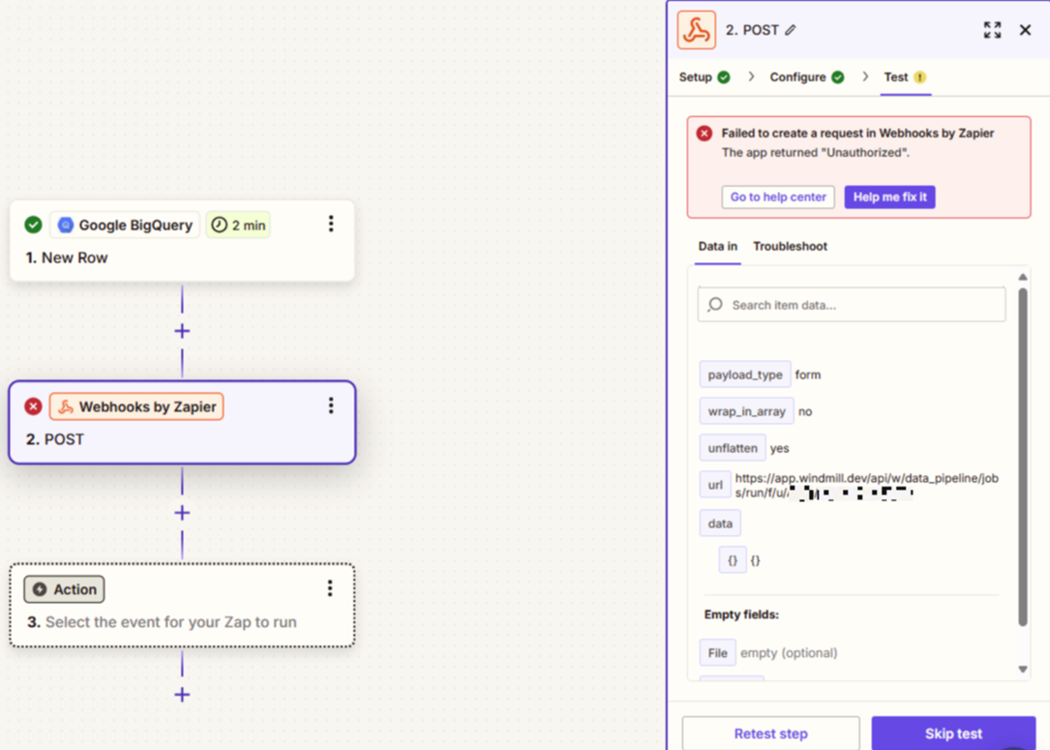Click the unflatten field label
This screenshot has height=750, width=1050.
[x=733, y=448]
